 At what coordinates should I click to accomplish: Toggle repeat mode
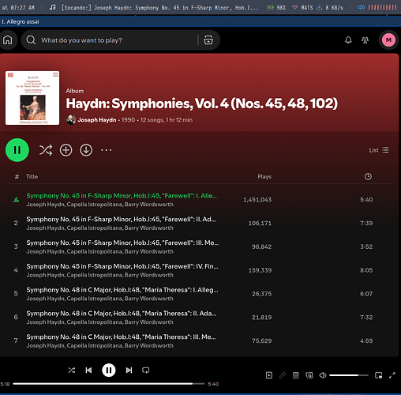[146, 371]
